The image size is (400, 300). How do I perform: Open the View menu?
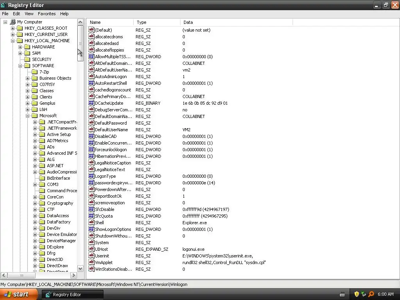click(x=29, y=14)
